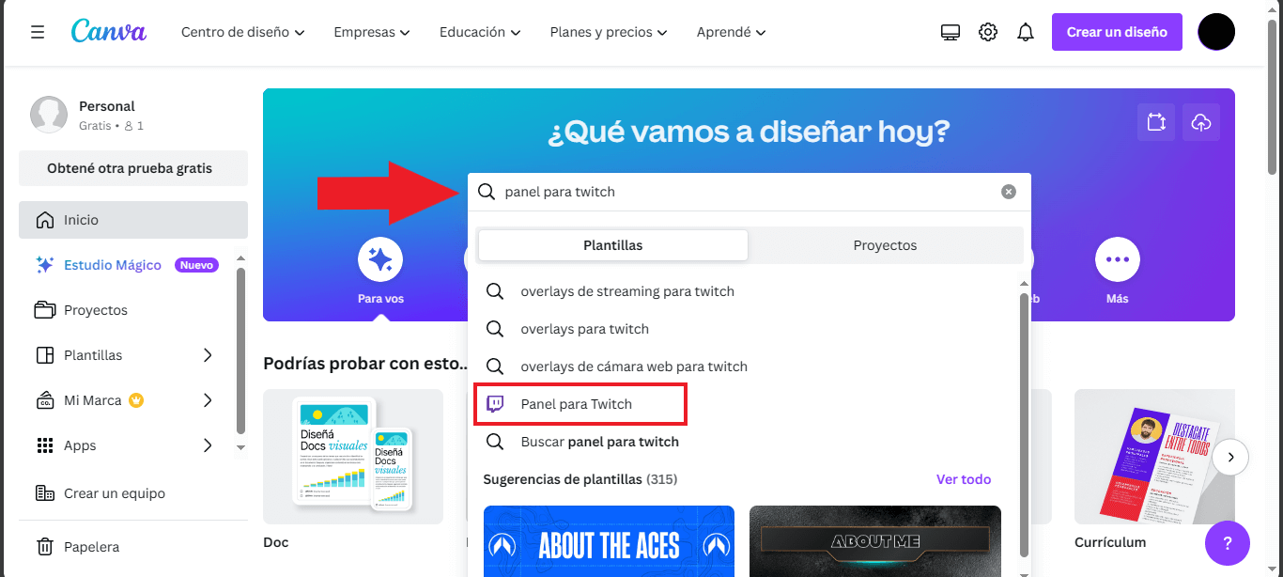1283x577 pixels.
Task: Expand the Plantillas submenu arrow
Action: pos(208,355)
